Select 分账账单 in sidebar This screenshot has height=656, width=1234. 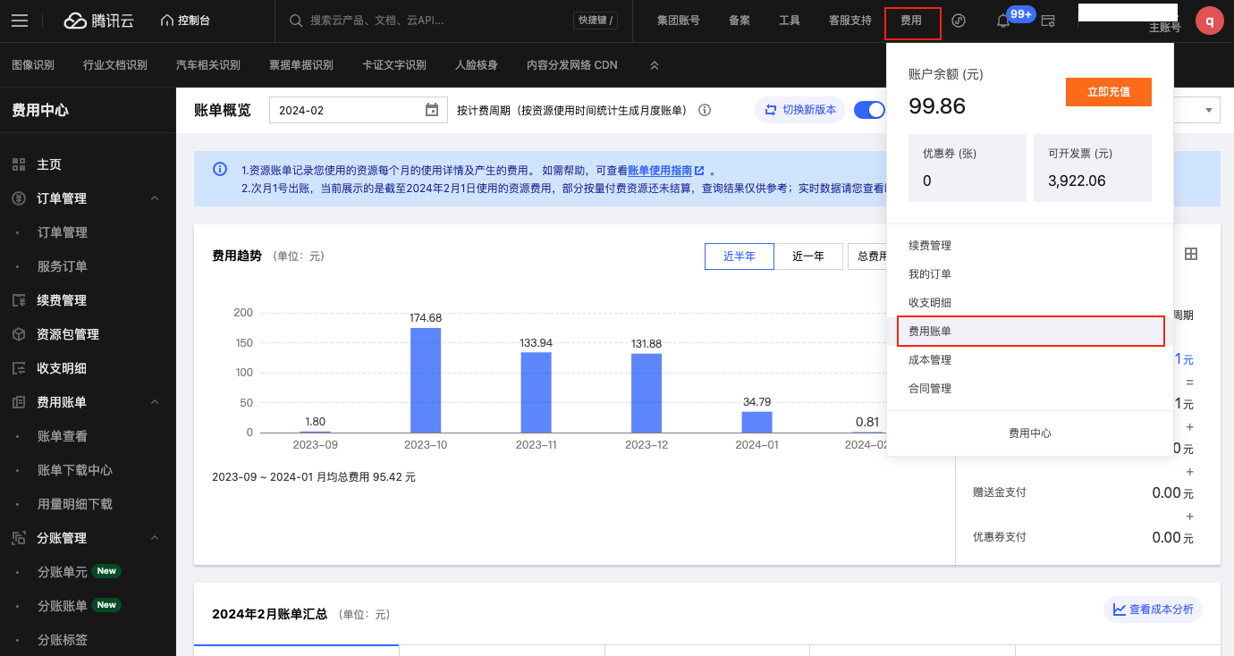(63, 606)
